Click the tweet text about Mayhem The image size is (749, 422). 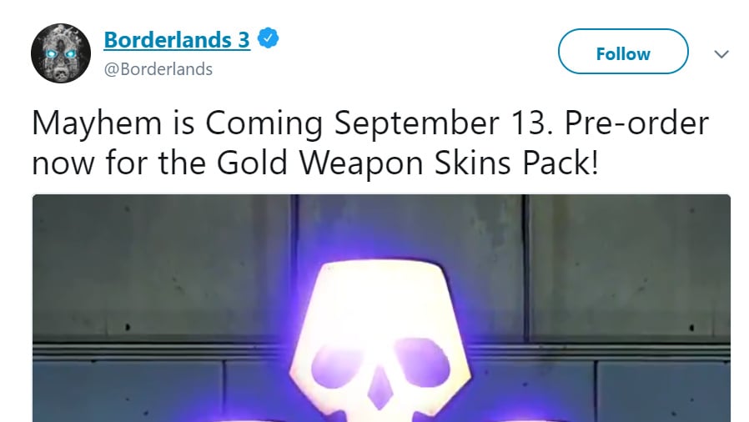tap(370, 143)
